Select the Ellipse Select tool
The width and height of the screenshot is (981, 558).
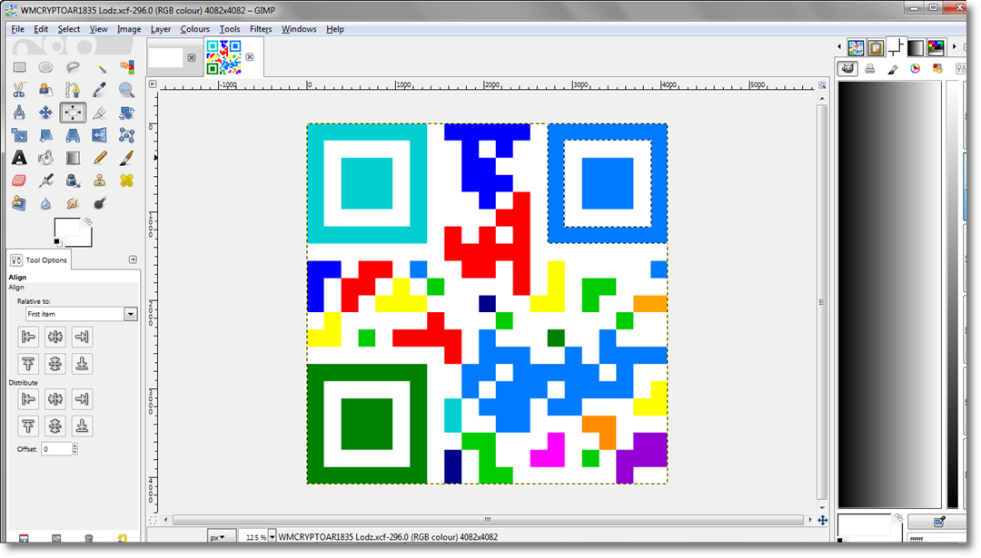pos(45,67)
